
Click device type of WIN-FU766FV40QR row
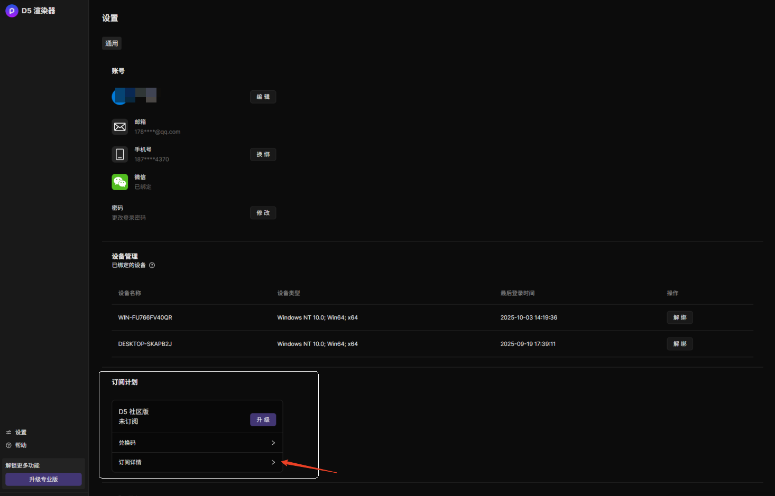point(317,317)
